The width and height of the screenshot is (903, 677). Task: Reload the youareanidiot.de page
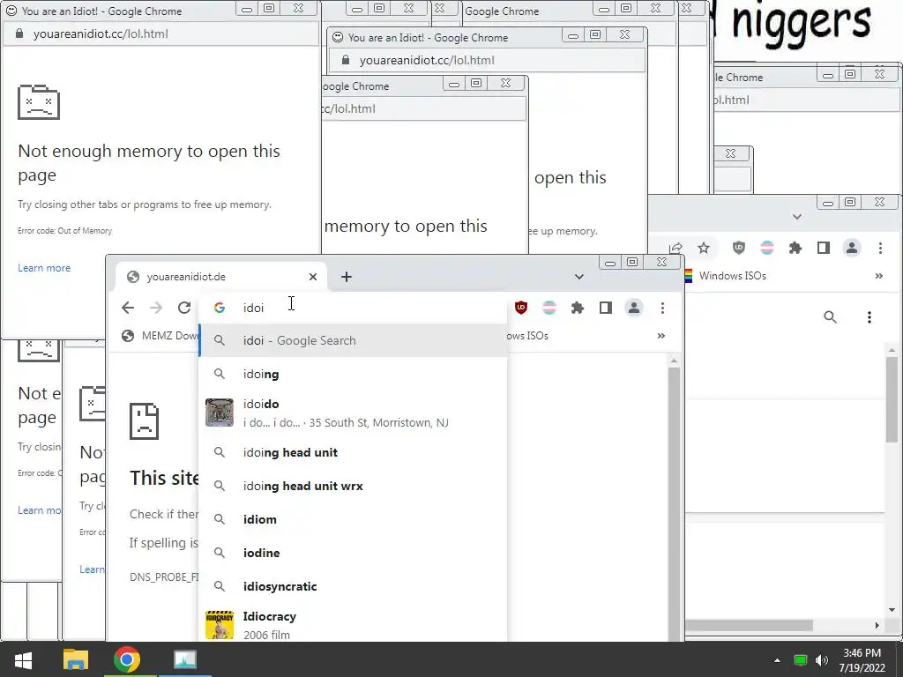tap(183, 308)
